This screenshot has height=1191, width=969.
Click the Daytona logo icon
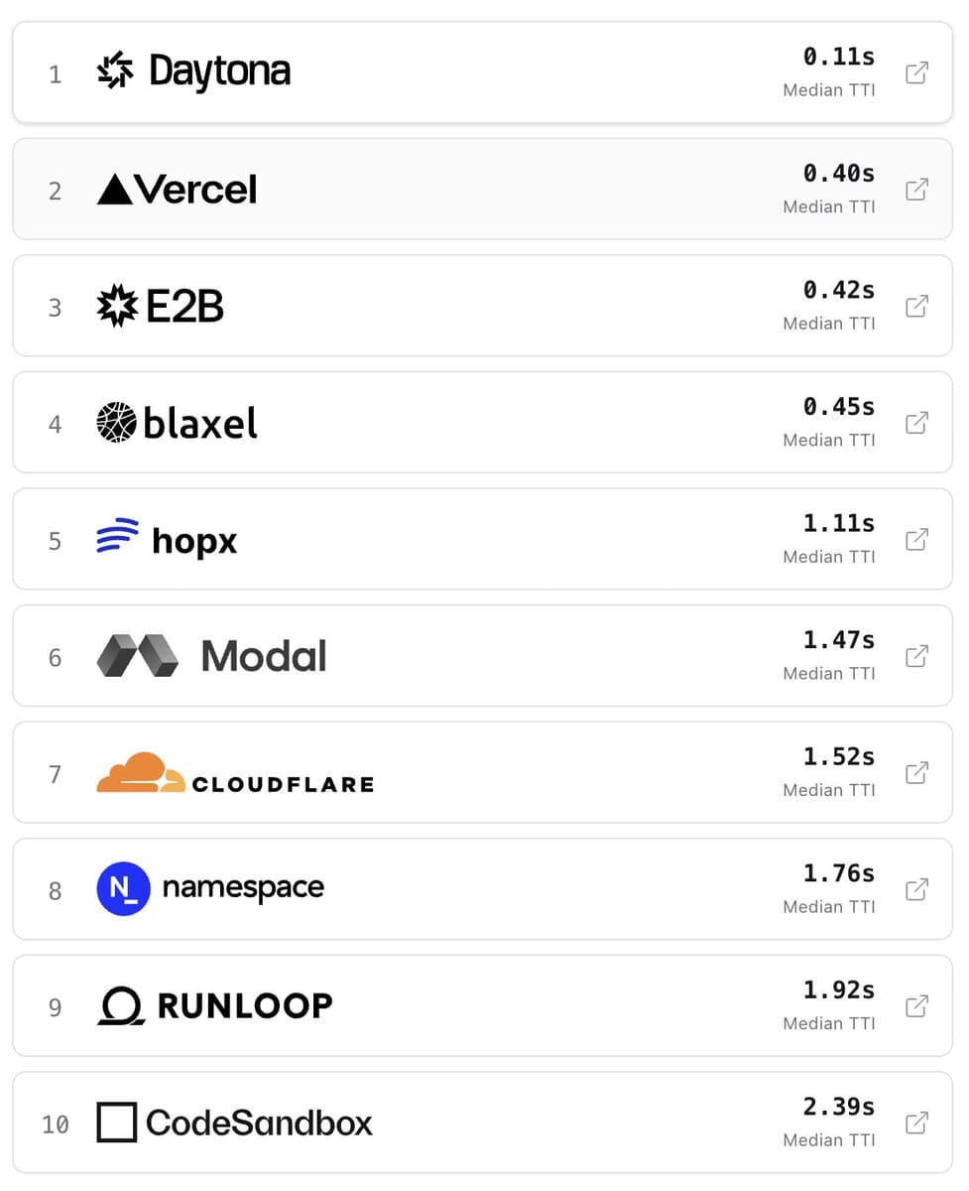click(x=114, y=69)
